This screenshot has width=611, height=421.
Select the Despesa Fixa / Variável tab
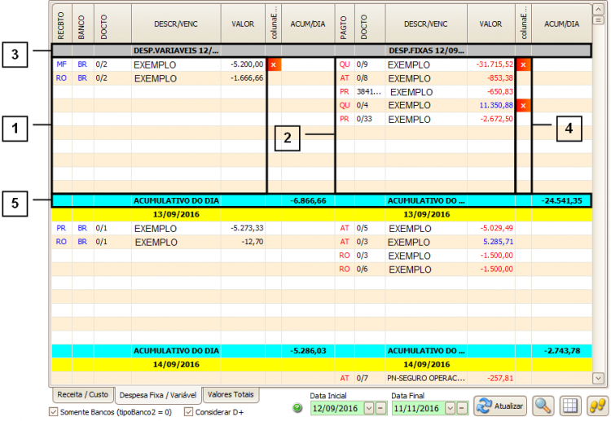pyautogui.click(x=157, y=395)
